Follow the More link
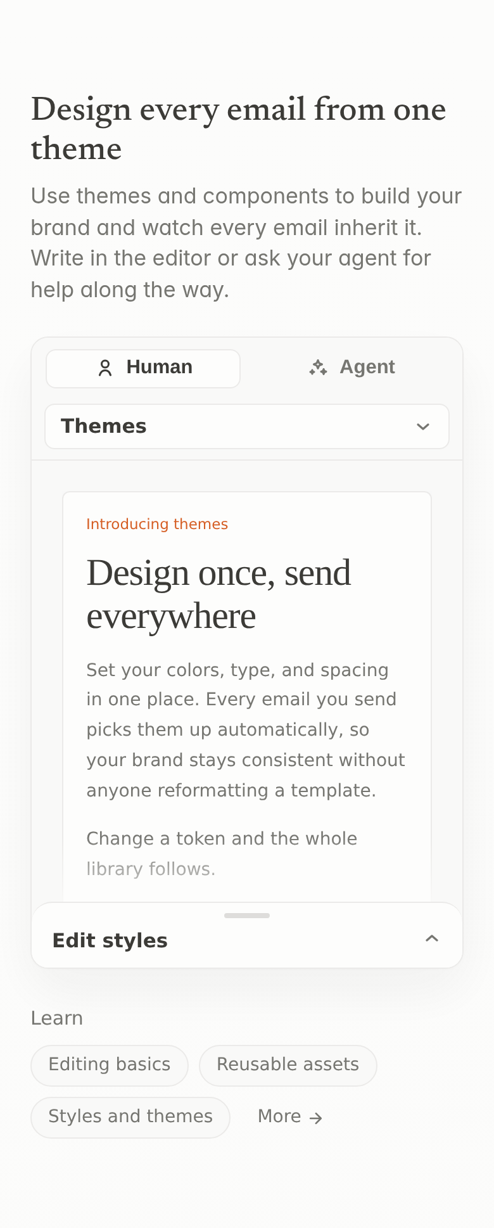 click(290, 1117)
